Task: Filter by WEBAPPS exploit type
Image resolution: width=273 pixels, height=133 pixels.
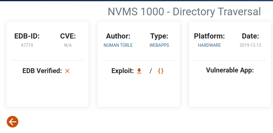Action: click(159, 45)
